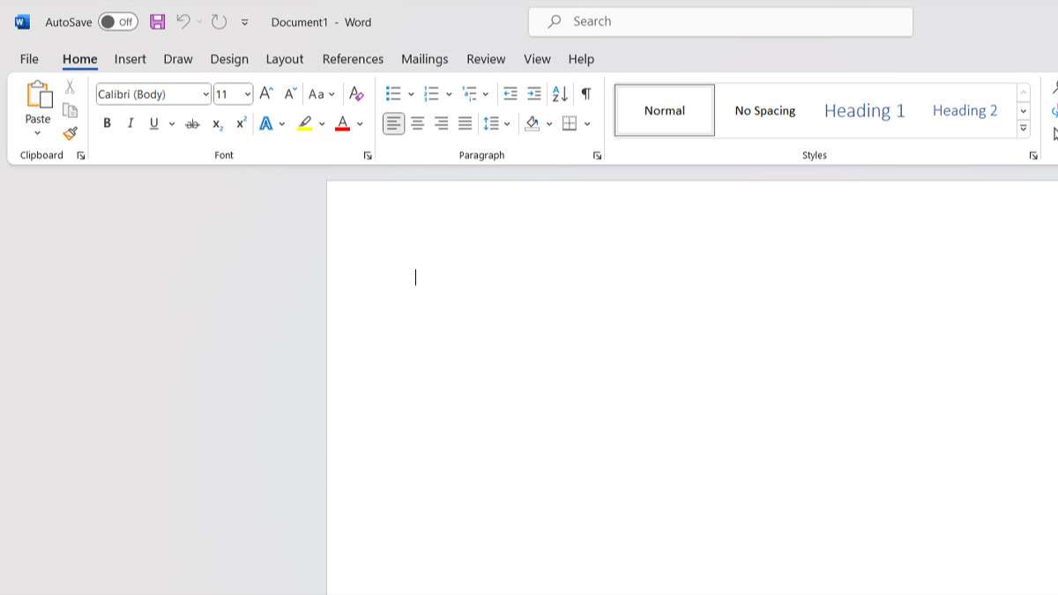
Task: Apply red font color swatch
Action: pos(342,124)
